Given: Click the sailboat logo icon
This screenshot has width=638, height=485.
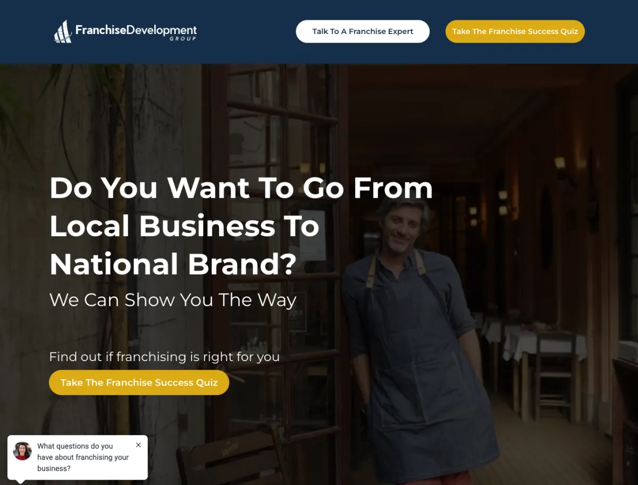Looking at the screenshot, I should pos(63,31).
